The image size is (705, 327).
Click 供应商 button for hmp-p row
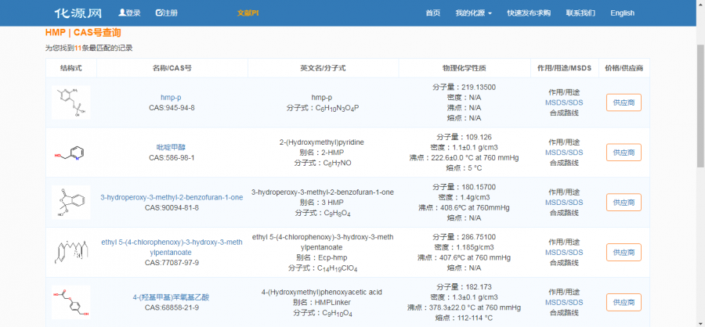click(624, 102)
